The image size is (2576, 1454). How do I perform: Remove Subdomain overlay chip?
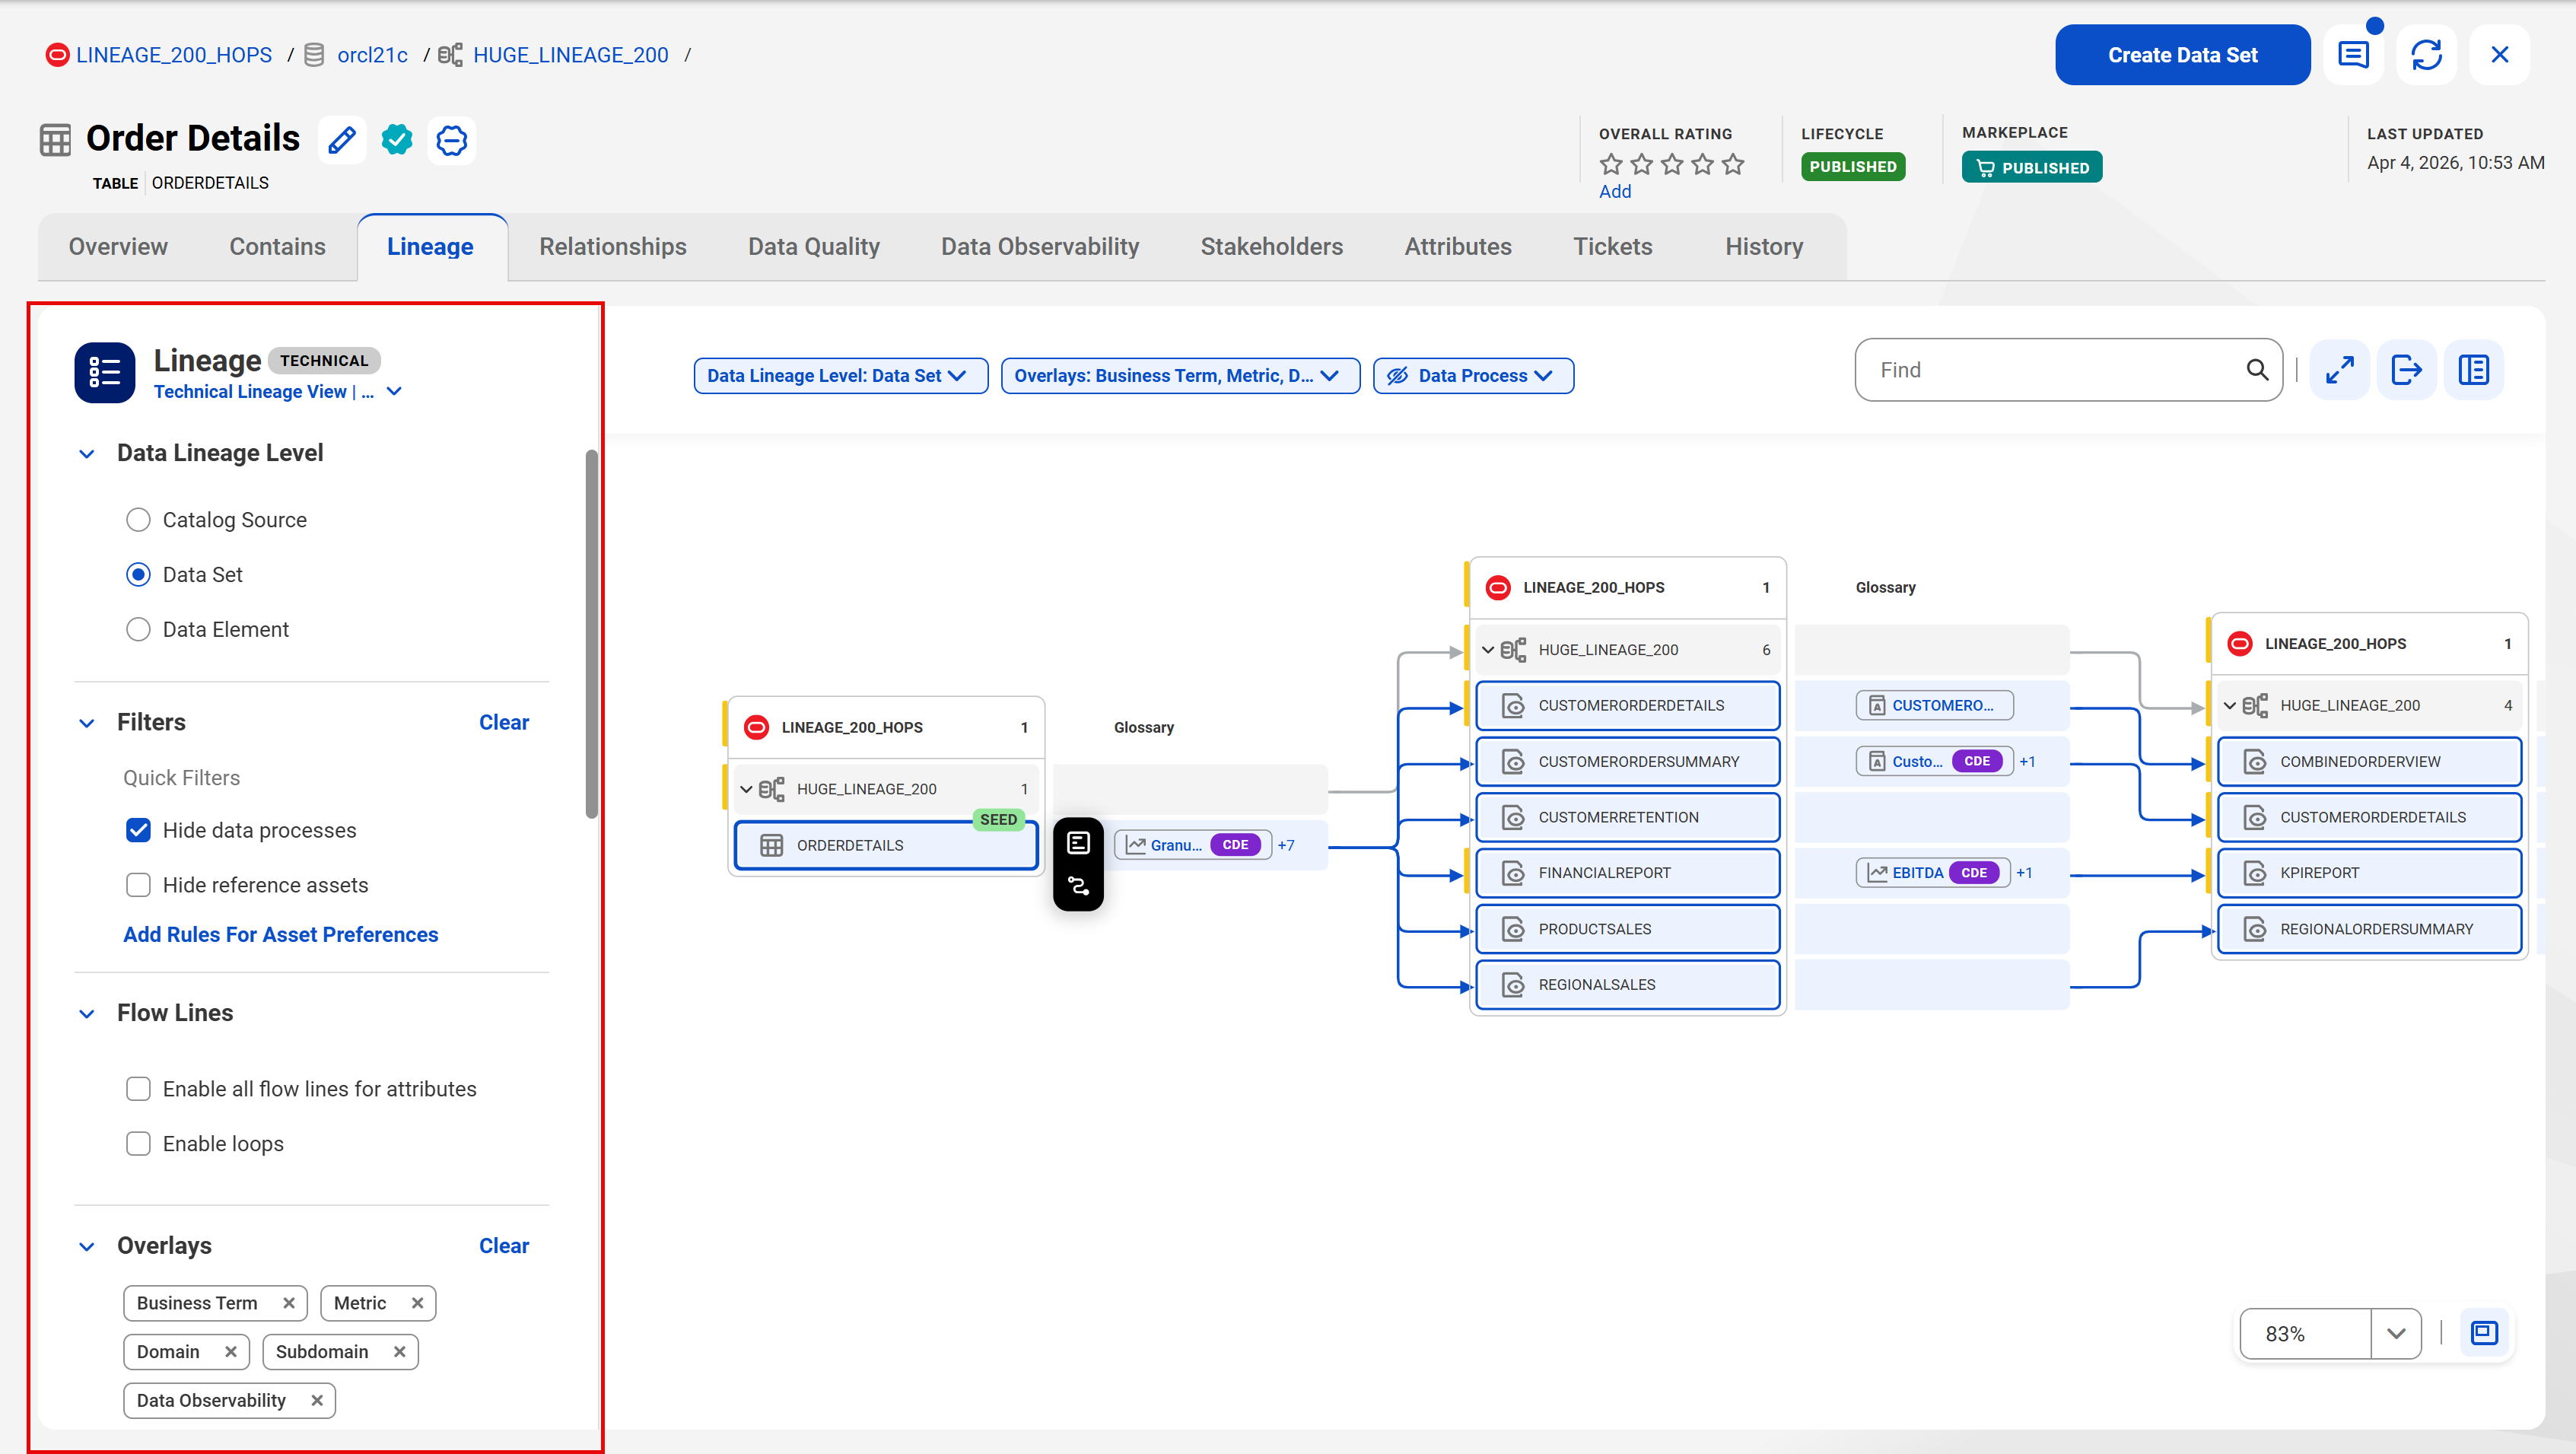(400, 1352)
